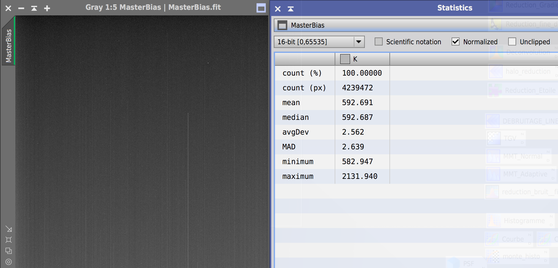This screenshot has height=268, width=558.
Task: Click the mean value 592.691
Action: (357, 103)
